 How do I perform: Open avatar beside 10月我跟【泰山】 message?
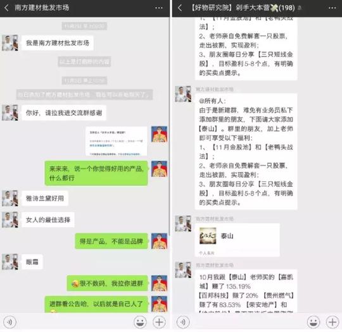183,270
